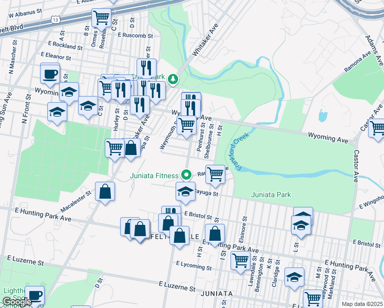Click the school marker beside the Wyoming label

pyautogui.click(x=69, y=93)
